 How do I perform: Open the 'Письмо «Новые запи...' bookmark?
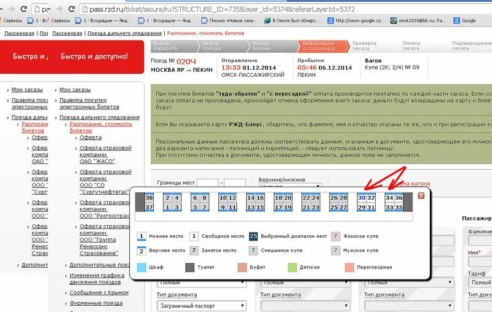tap(229, 21)
